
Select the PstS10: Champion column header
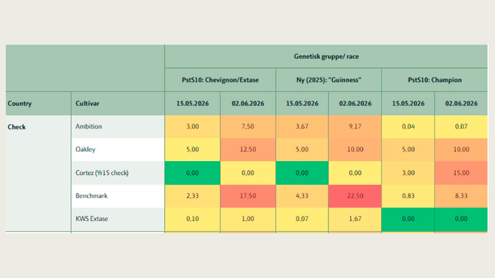coord(434,80)
